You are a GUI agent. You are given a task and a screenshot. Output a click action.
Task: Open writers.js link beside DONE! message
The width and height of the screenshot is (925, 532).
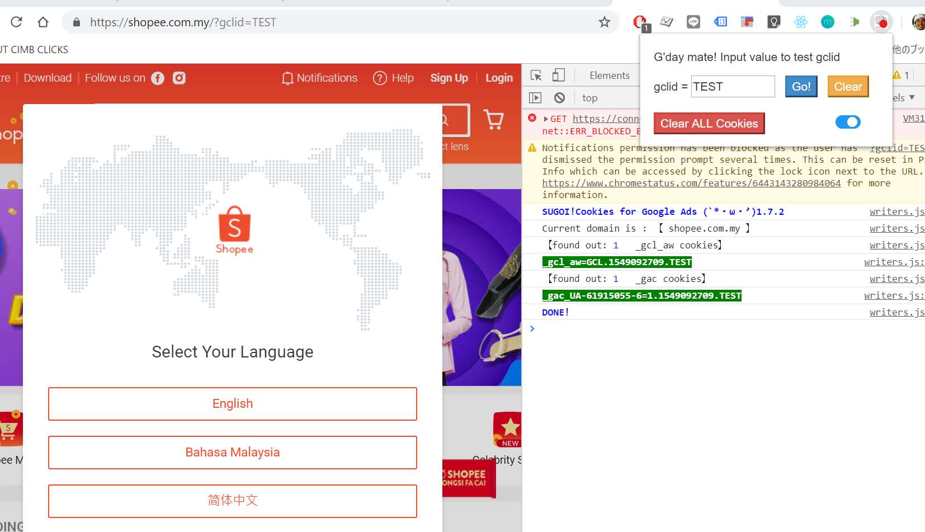[x=897, y=313]
